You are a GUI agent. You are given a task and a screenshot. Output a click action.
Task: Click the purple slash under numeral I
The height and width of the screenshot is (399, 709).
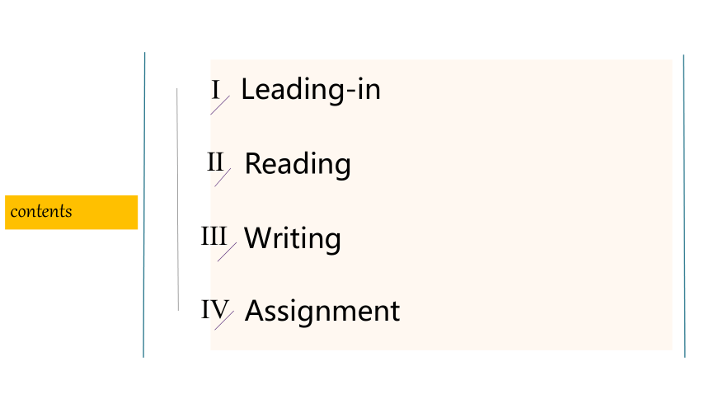tap(220, 105)
